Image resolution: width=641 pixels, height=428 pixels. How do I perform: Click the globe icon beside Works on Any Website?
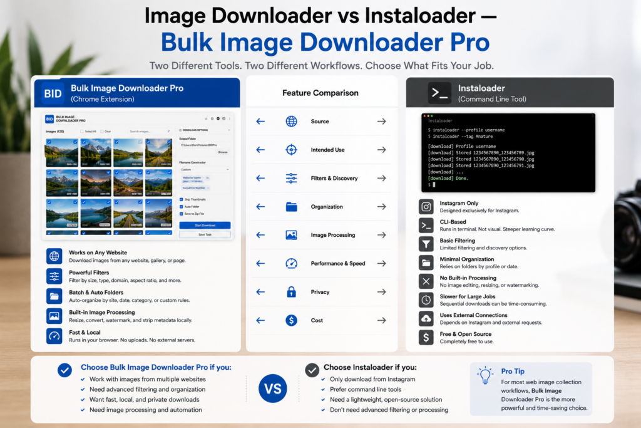[54, 256]
